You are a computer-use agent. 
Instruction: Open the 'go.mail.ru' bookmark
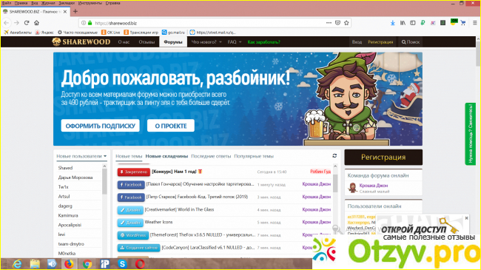pyautogui.click(x=173, y=33)
